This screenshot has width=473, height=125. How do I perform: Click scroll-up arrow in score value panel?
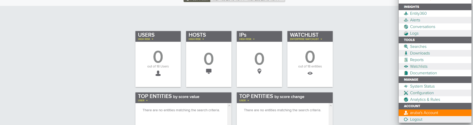[229, 105]
